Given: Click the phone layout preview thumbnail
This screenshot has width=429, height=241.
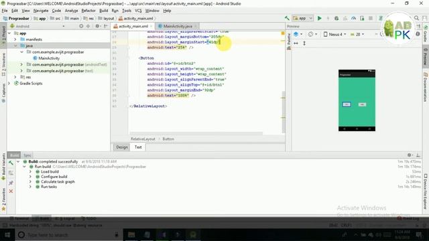Looking at the screenshot, I should coord(357,100).
